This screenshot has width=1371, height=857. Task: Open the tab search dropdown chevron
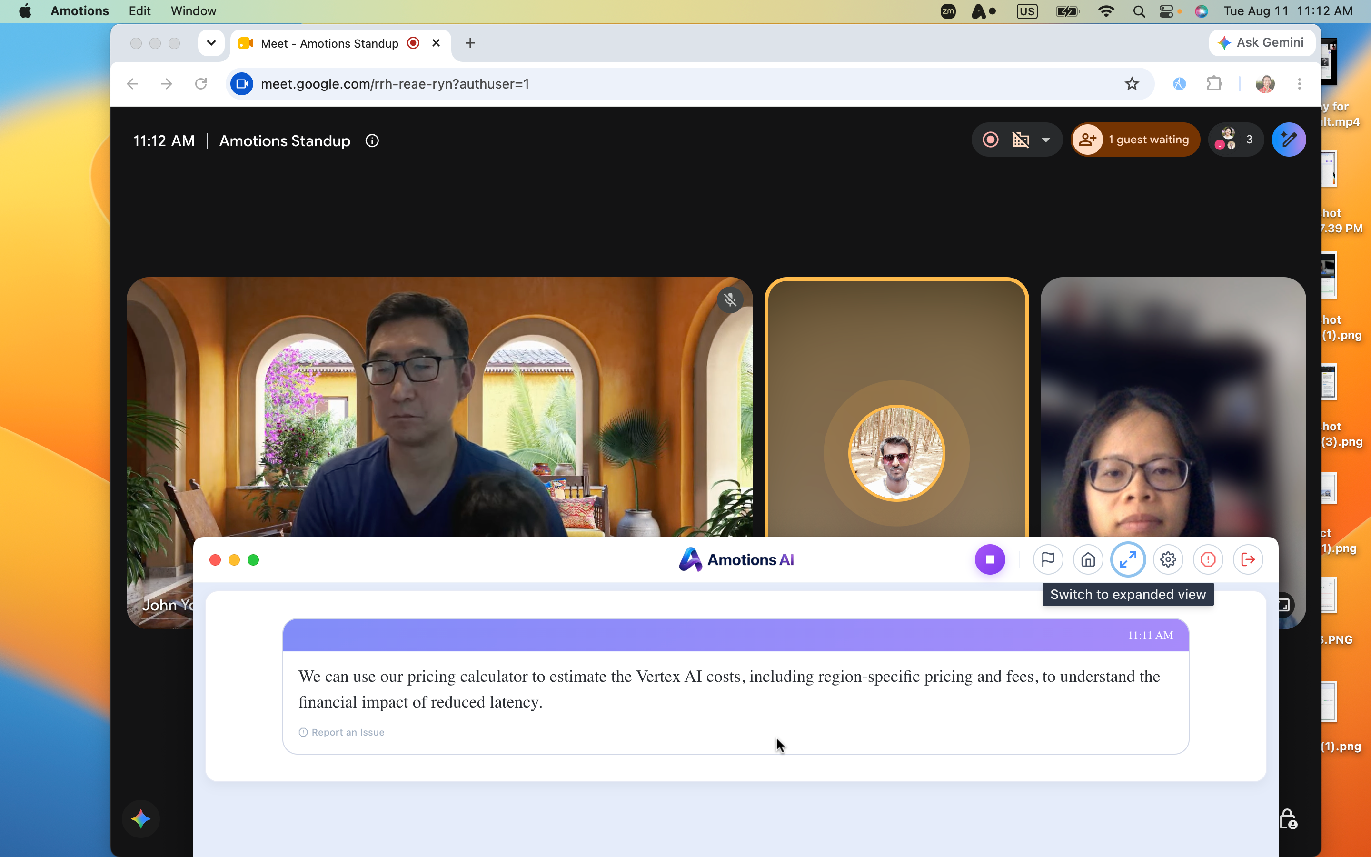pos(211,43)
